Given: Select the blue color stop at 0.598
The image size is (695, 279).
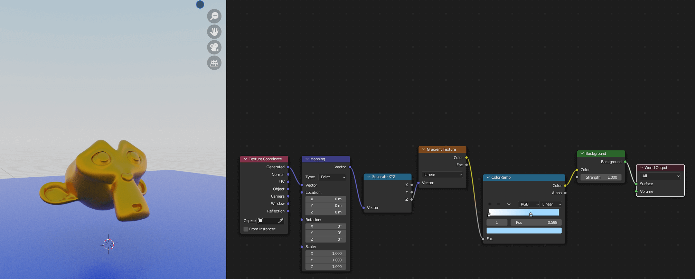Looking at the screenshot, I should 531,215.
